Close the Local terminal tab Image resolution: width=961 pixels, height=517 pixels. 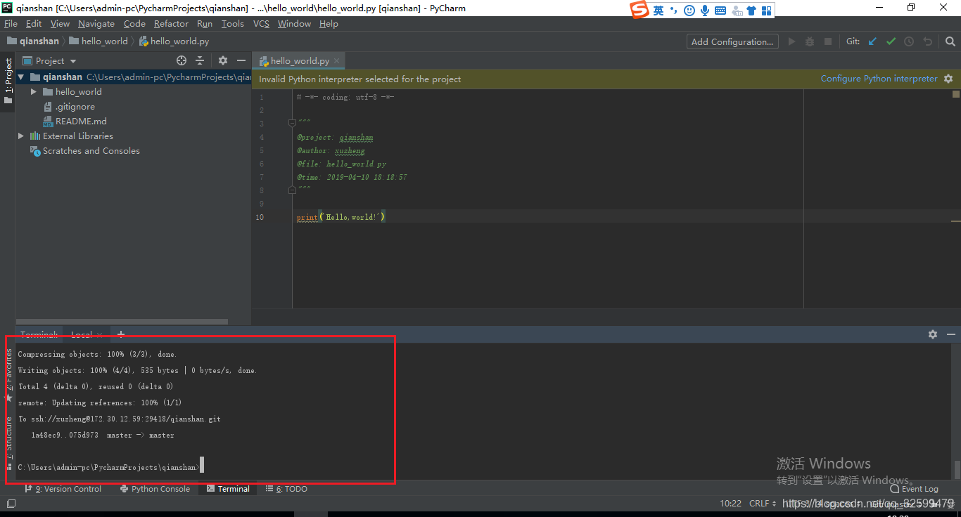point(100,335)
